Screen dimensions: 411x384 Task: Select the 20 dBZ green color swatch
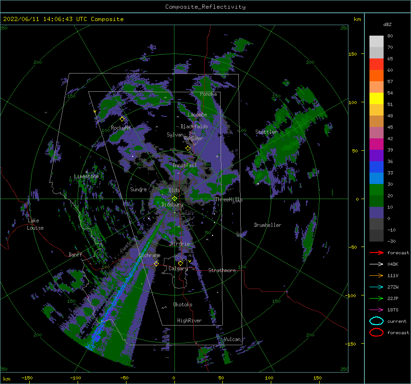(376, 190)
